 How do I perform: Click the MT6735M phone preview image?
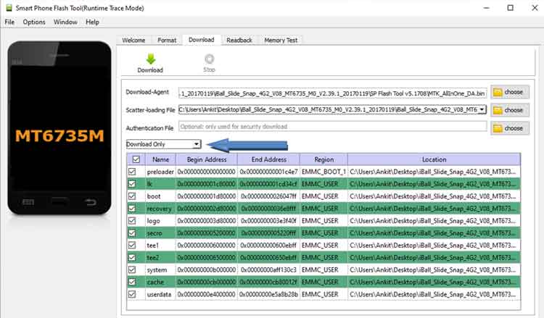pos(59,127)
